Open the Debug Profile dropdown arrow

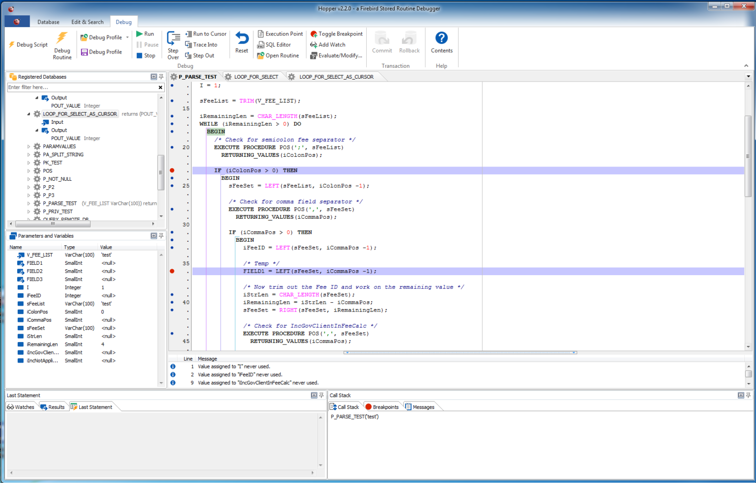127,37
